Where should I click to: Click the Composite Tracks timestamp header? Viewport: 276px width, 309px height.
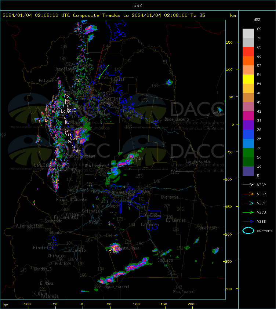pos(104,15)
